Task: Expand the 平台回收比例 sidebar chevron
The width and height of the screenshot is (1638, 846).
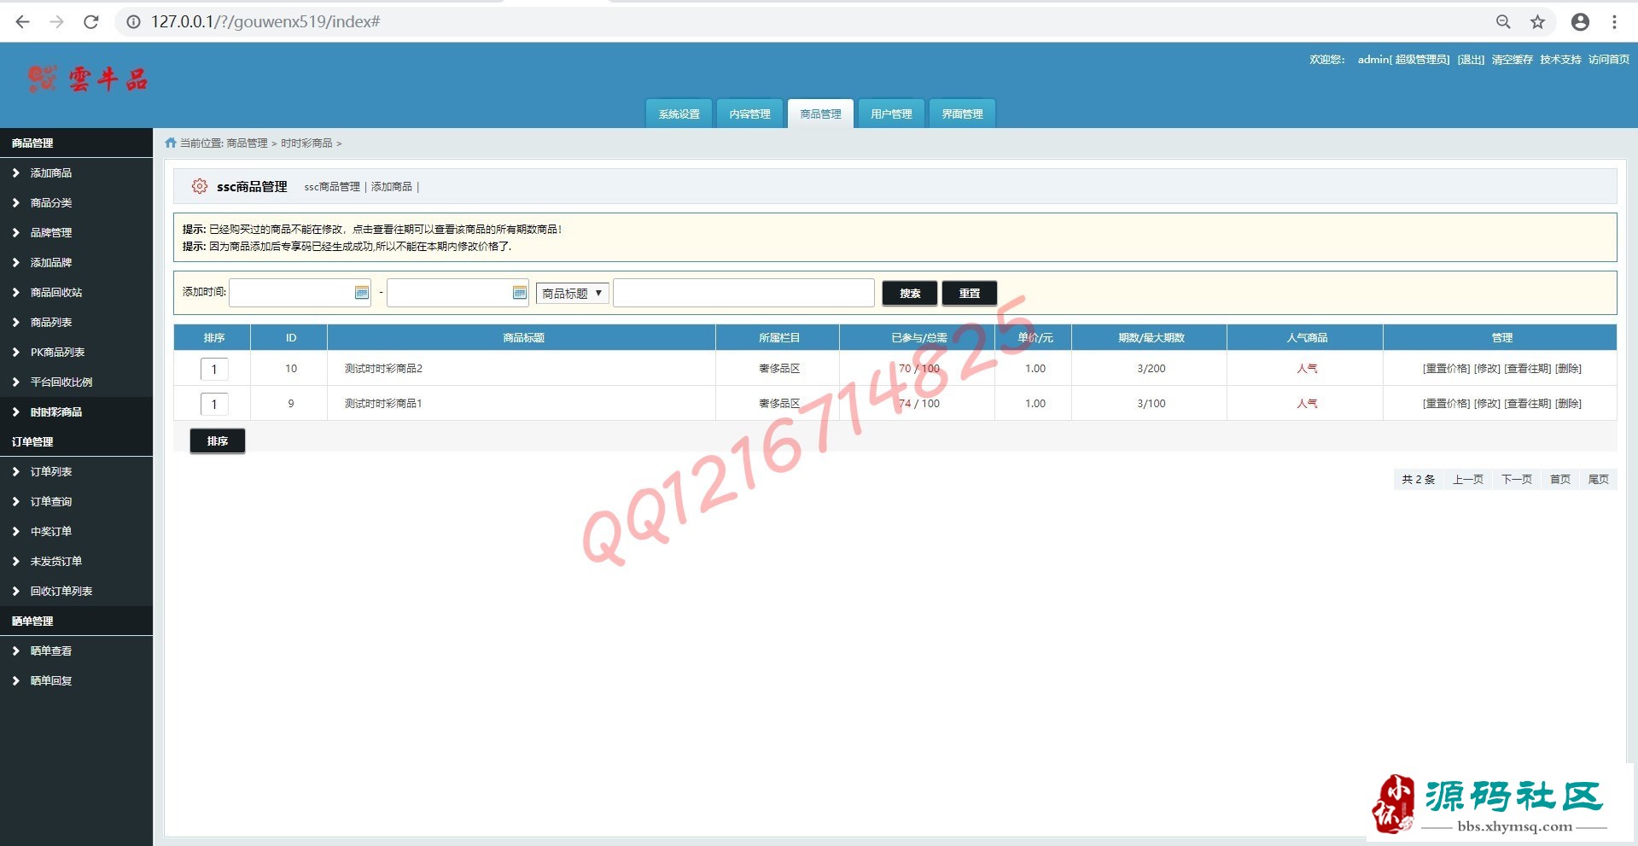Action: [15, 382]
